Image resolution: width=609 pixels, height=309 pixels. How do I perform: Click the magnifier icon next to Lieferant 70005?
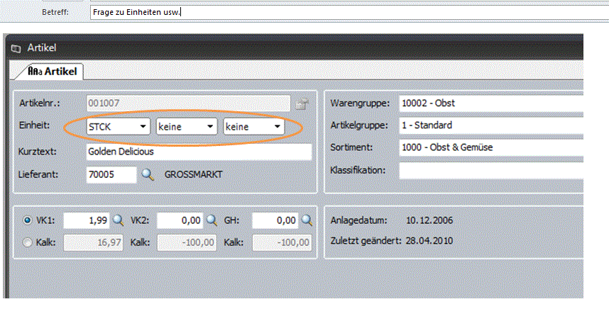point(148,174)
